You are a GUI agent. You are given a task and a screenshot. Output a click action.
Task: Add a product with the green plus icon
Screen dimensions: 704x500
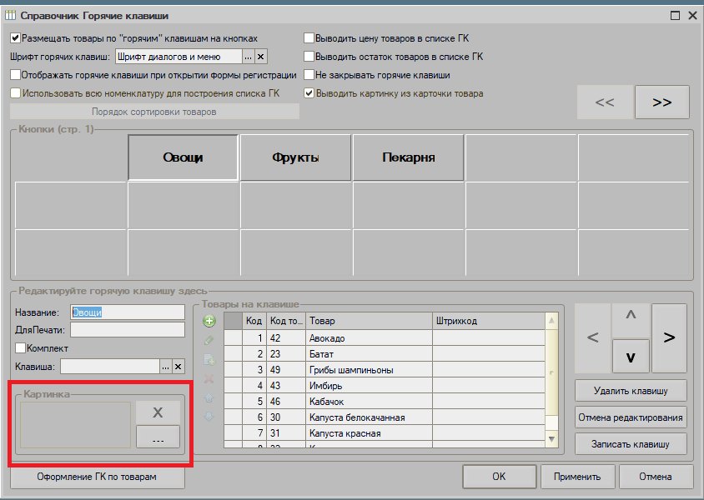(209, 321)
